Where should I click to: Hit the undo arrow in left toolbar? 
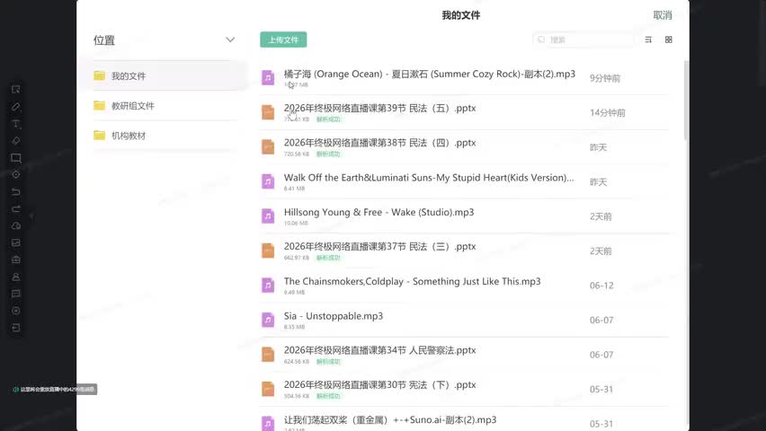pyautogui.click(x=15, y=192)
